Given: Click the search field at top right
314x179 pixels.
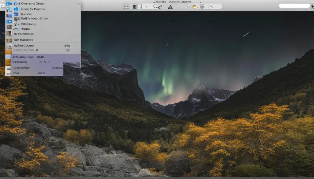Looking at the screenshot, I should click(x=294, y=6).
